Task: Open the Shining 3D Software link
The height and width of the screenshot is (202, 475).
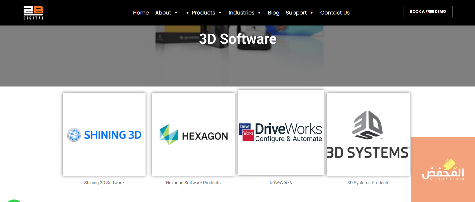Action: [x=104, y=183]
